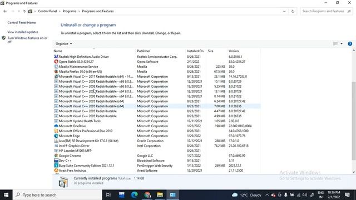The width and height of the screenshot is (356, 200).
Task: Click the 12/20/2021 install date of Avast
Action: tap(194, 171)
